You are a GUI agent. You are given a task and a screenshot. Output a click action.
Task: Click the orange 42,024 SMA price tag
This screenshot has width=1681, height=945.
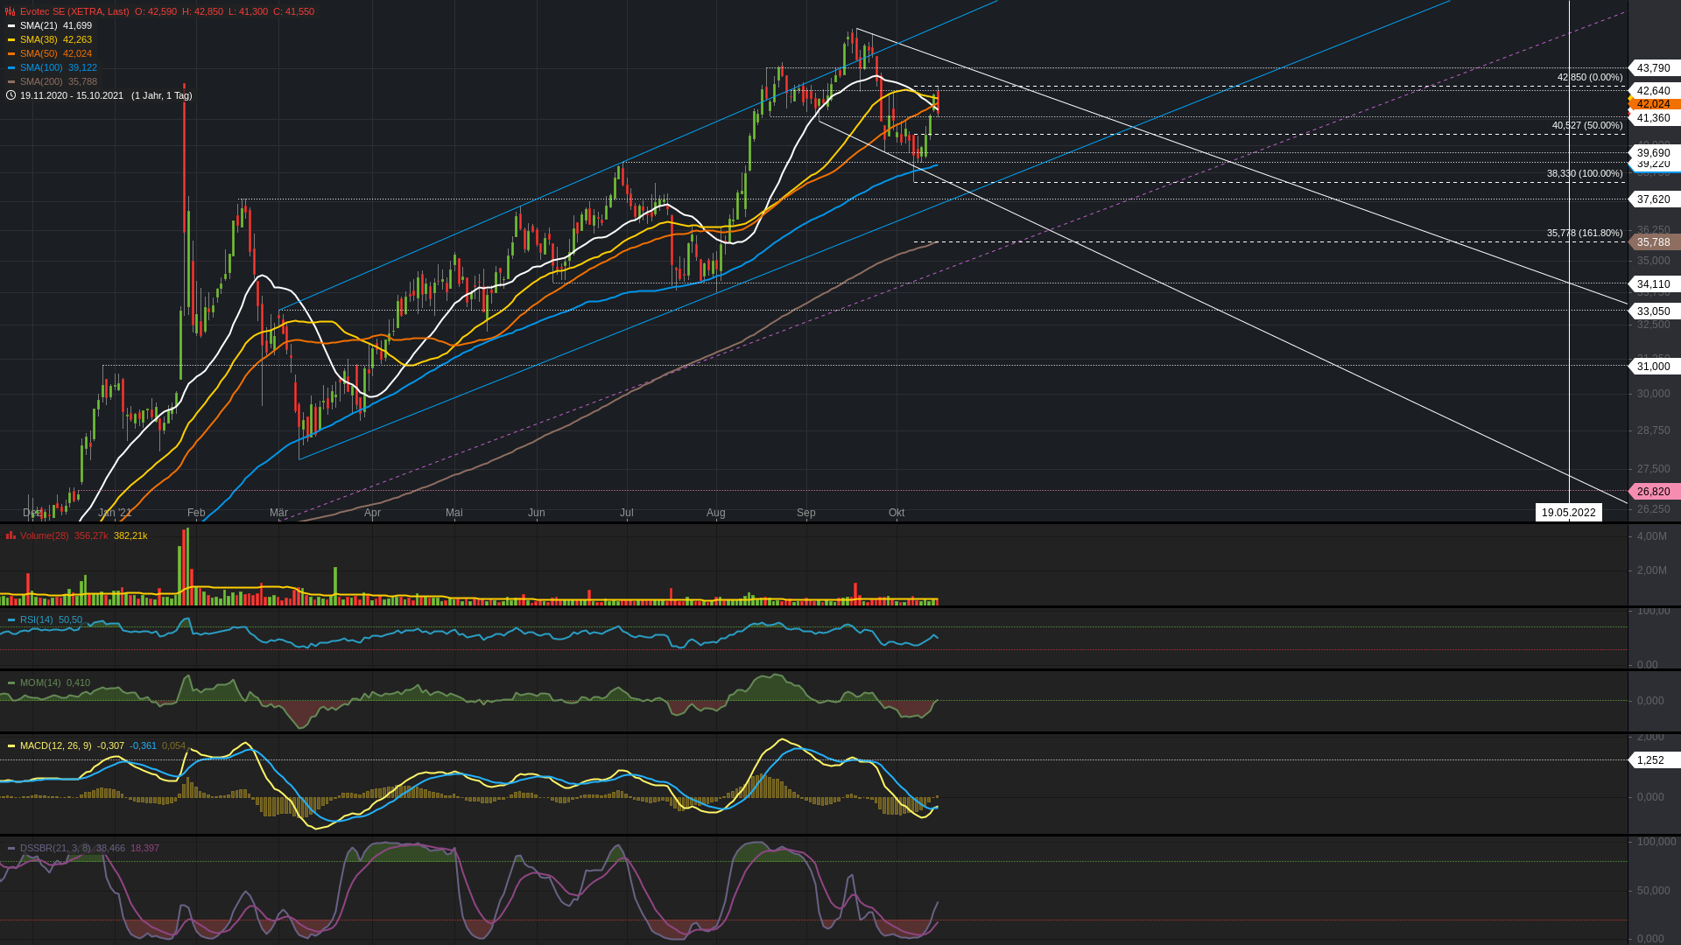click(1653, 104)
